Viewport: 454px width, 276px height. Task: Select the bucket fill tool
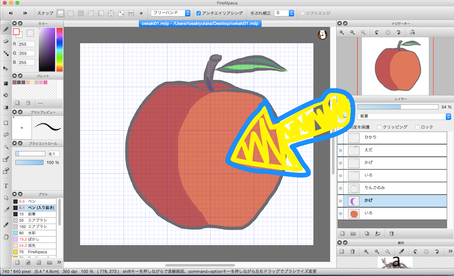click(6, 95)
